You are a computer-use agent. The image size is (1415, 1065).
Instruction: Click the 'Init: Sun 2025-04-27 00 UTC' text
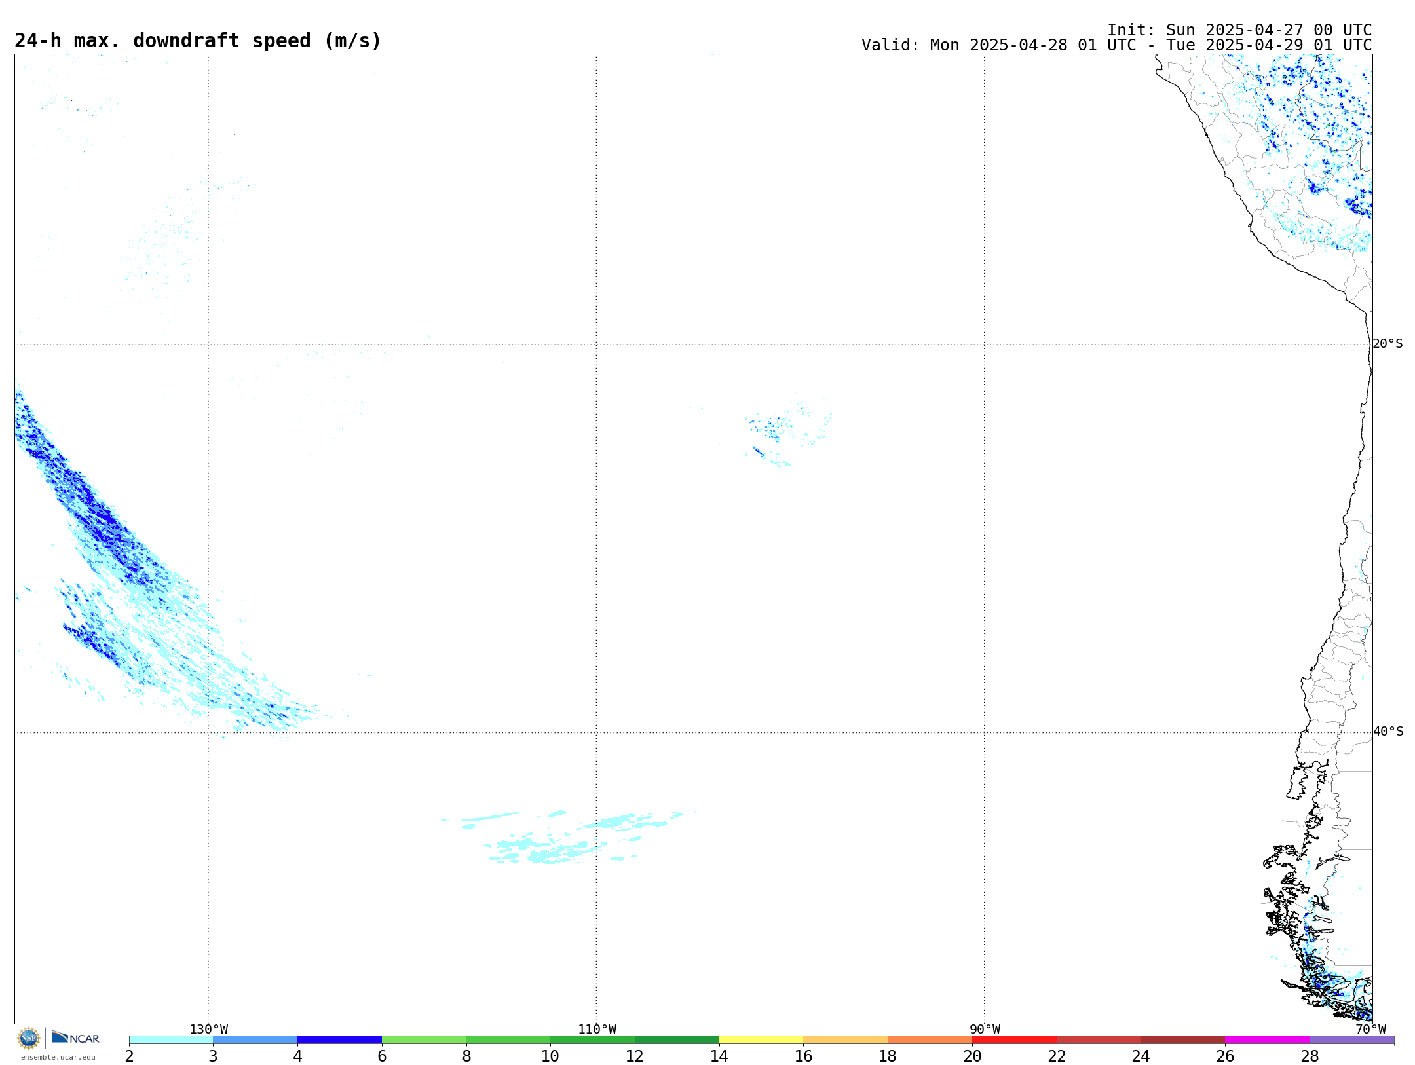1239,30
